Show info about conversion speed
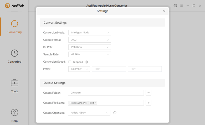This screenshot has height=125, width=205. (x=86, y=62)
